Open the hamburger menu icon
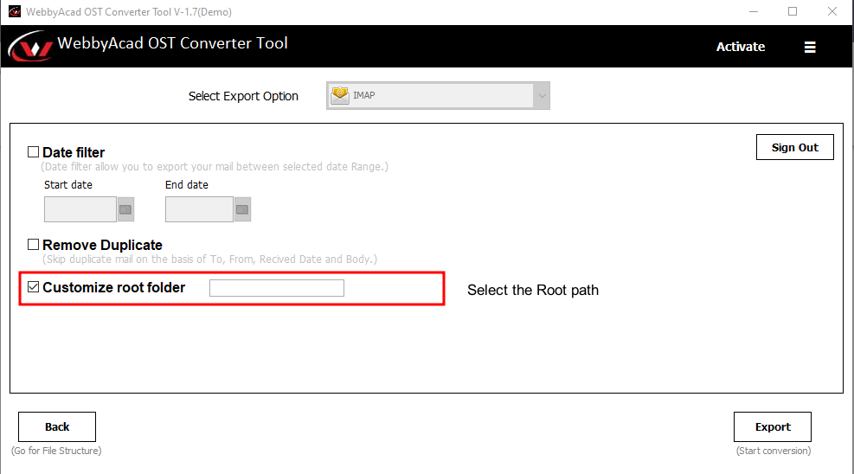This screenshot has height=474, width=854. pos(810,48)
